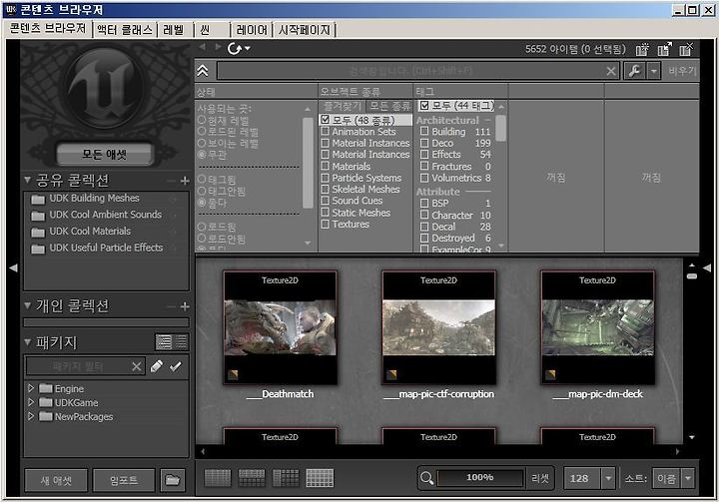719x502 pixels.
Task: Select the ___Deathmatch texture thumbnail
Action: pos(280,327)
